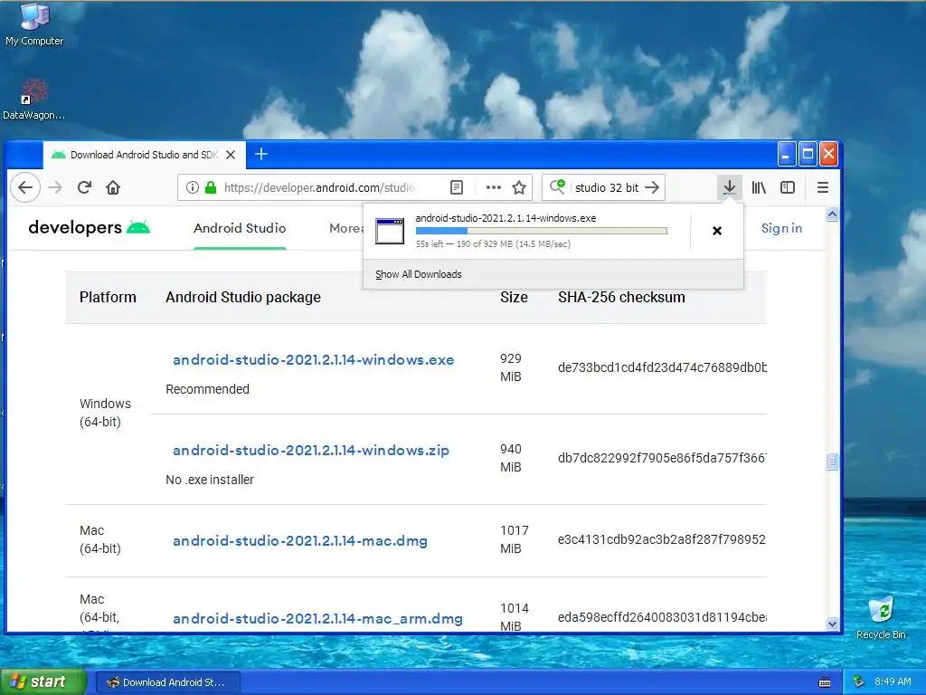Click Download Android Studio taskbar button

click(x=167, y=682)
